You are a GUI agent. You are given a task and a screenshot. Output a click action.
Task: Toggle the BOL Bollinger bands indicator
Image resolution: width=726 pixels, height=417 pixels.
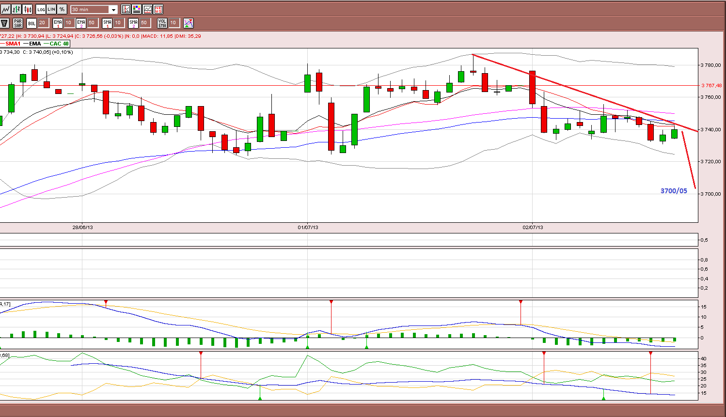tap(32, 23)
